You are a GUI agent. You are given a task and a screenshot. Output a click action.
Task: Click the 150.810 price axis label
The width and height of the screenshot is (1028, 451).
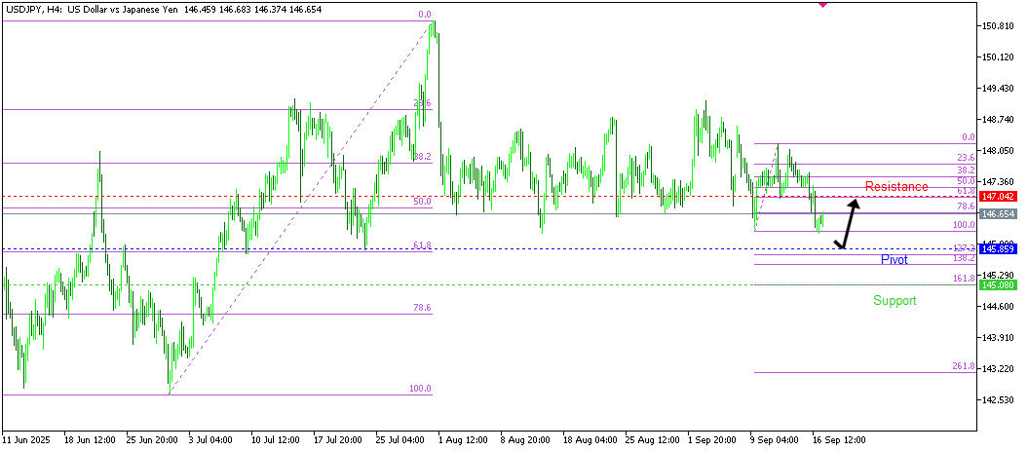click(998, 26)
